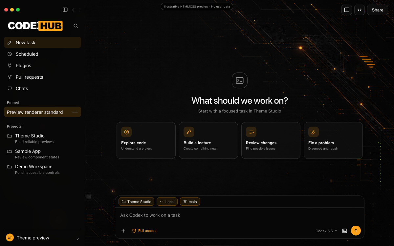The width and height of the screenshot is (394, 246).
Task: Click the image attach icon
Action: click(344, 231)
